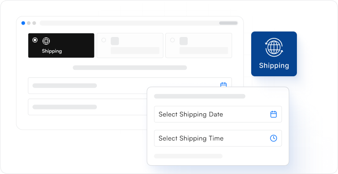
Task: Click the calendar icon in background date row
Action: pyautogui.click(x=223, y=84)
